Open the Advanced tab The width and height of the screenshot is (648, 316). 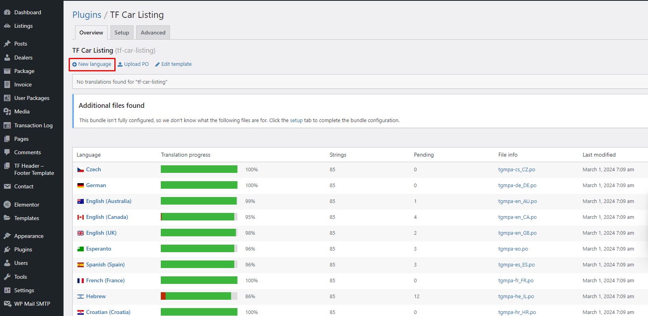pos(153,33)
